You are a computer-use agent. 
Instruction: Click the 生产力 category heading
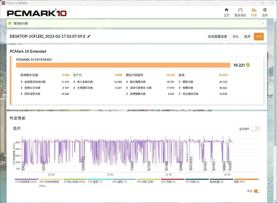coord(77,75)
